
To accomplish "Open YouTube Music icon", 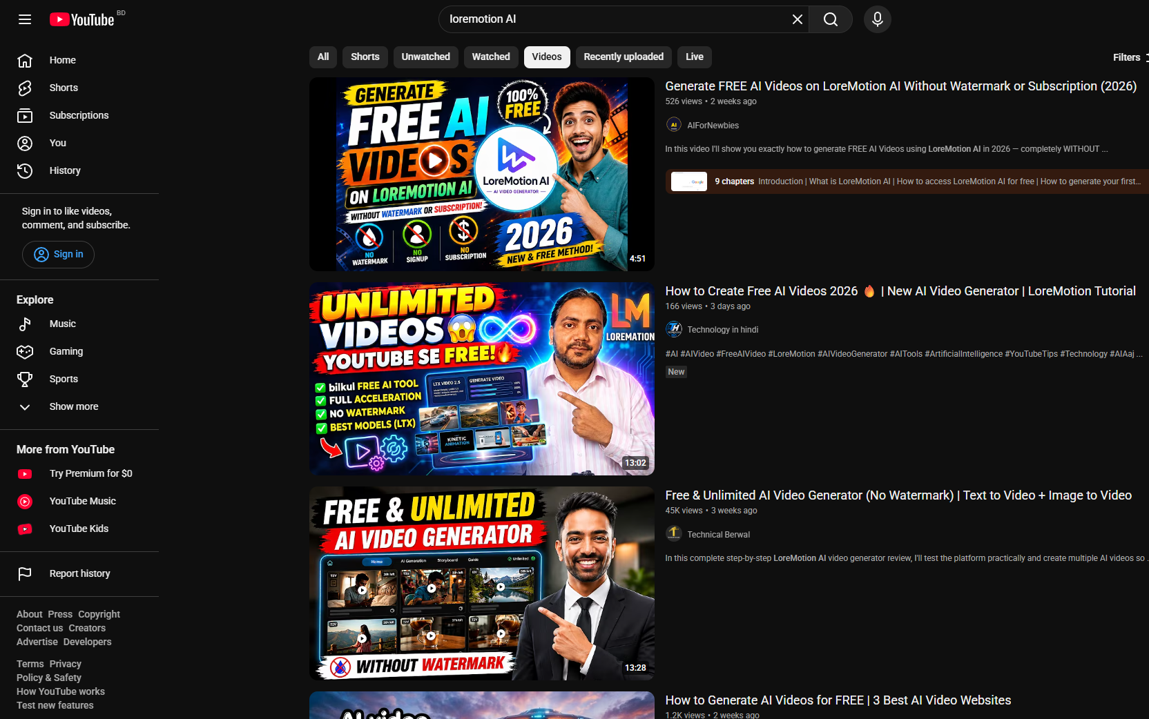I will pyautogui.click(x=25, y=502).
